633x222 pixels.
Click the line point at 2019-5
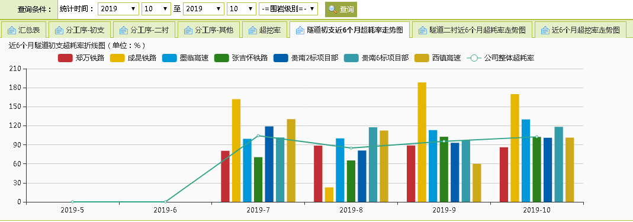coord(73,202)
